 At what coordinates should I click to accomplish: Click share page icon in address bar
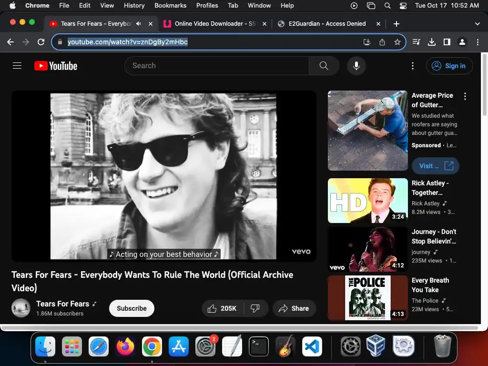[x=382, y=42]
